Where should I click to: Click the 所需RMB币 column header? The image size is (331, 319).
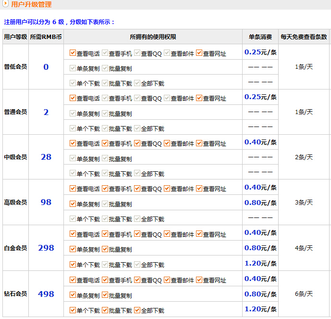click(46, 37)
